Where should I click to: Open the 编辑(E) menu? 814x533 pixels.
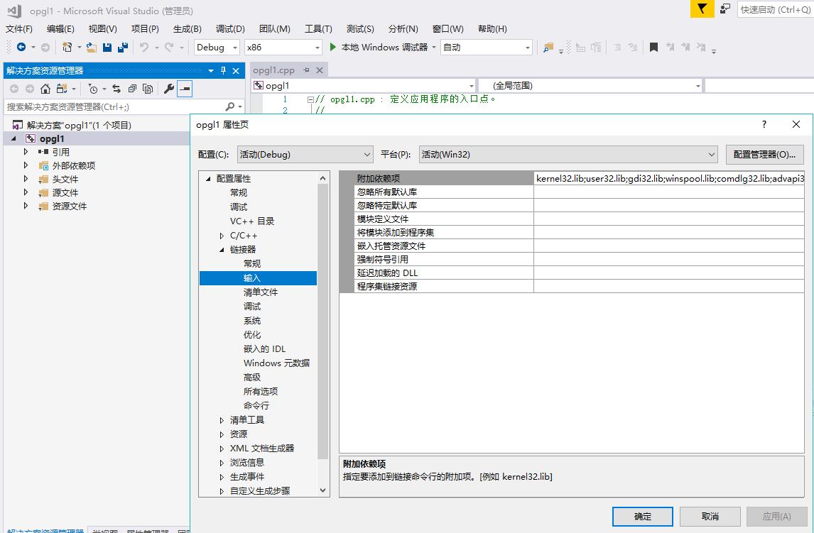[60, 28]
